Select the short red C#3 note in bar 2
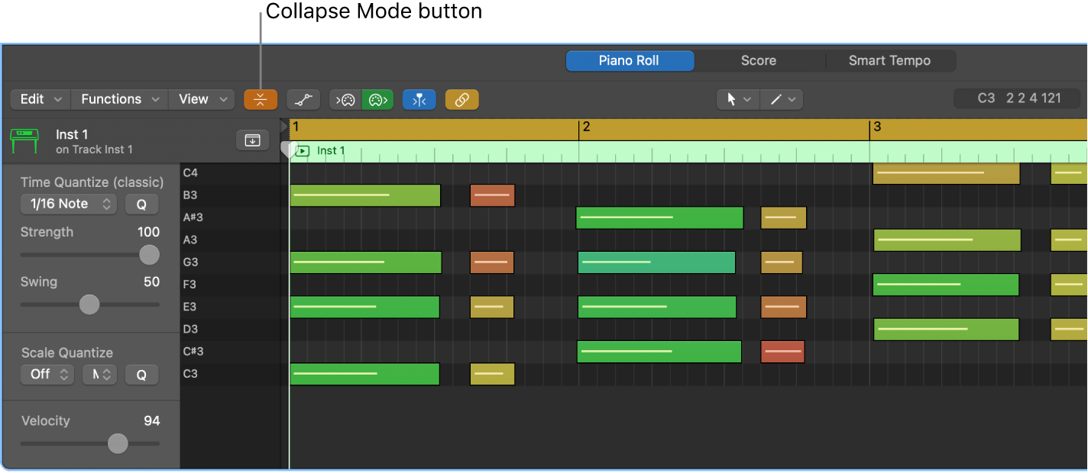 tap(782, 352)
